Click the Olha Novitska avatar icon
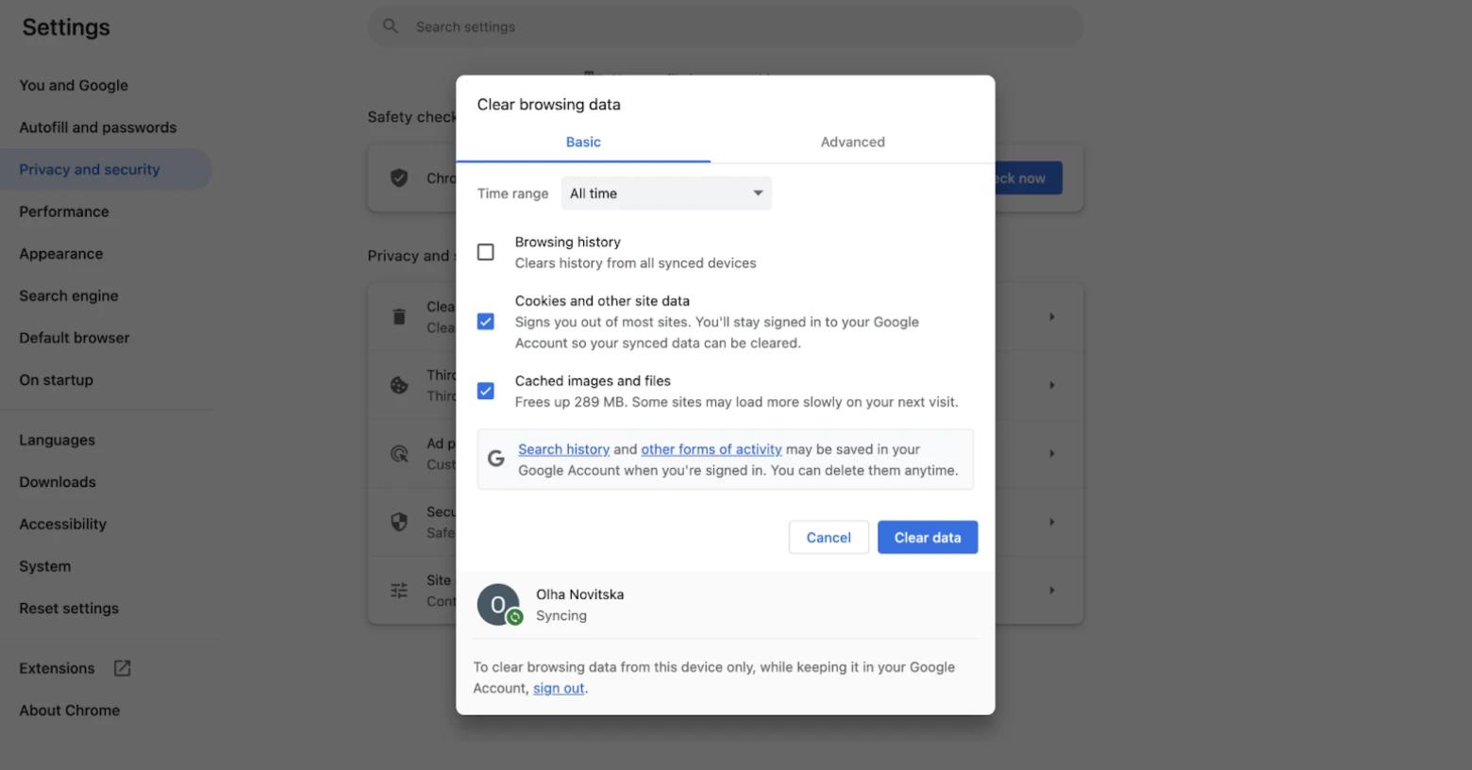The image size is (1472, 770). coord(498,605)
